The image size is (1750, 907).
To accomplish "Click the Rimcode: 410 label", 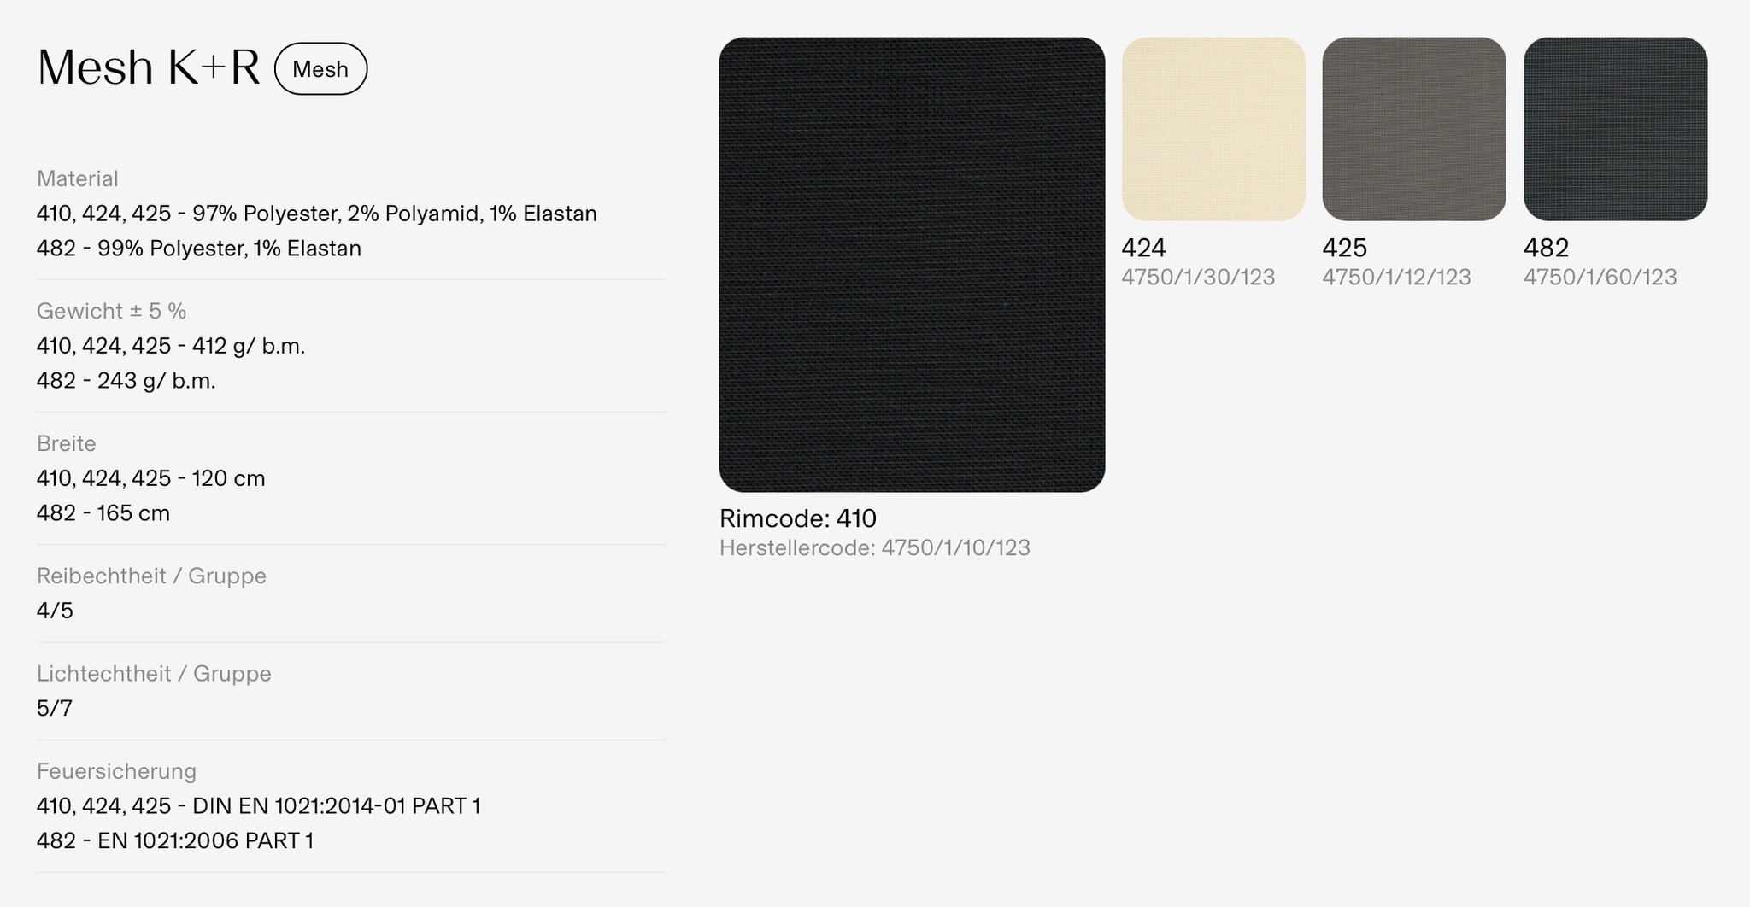I will (x=798, y=518).
